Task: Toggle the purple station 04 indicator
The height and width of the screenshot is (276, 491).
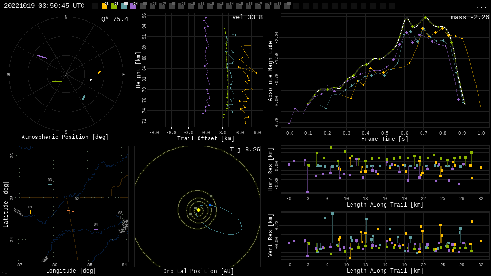Action: point(133,6)
